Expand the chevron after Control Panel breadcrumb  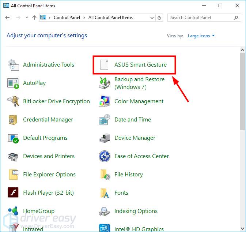[x=84, y=18]
